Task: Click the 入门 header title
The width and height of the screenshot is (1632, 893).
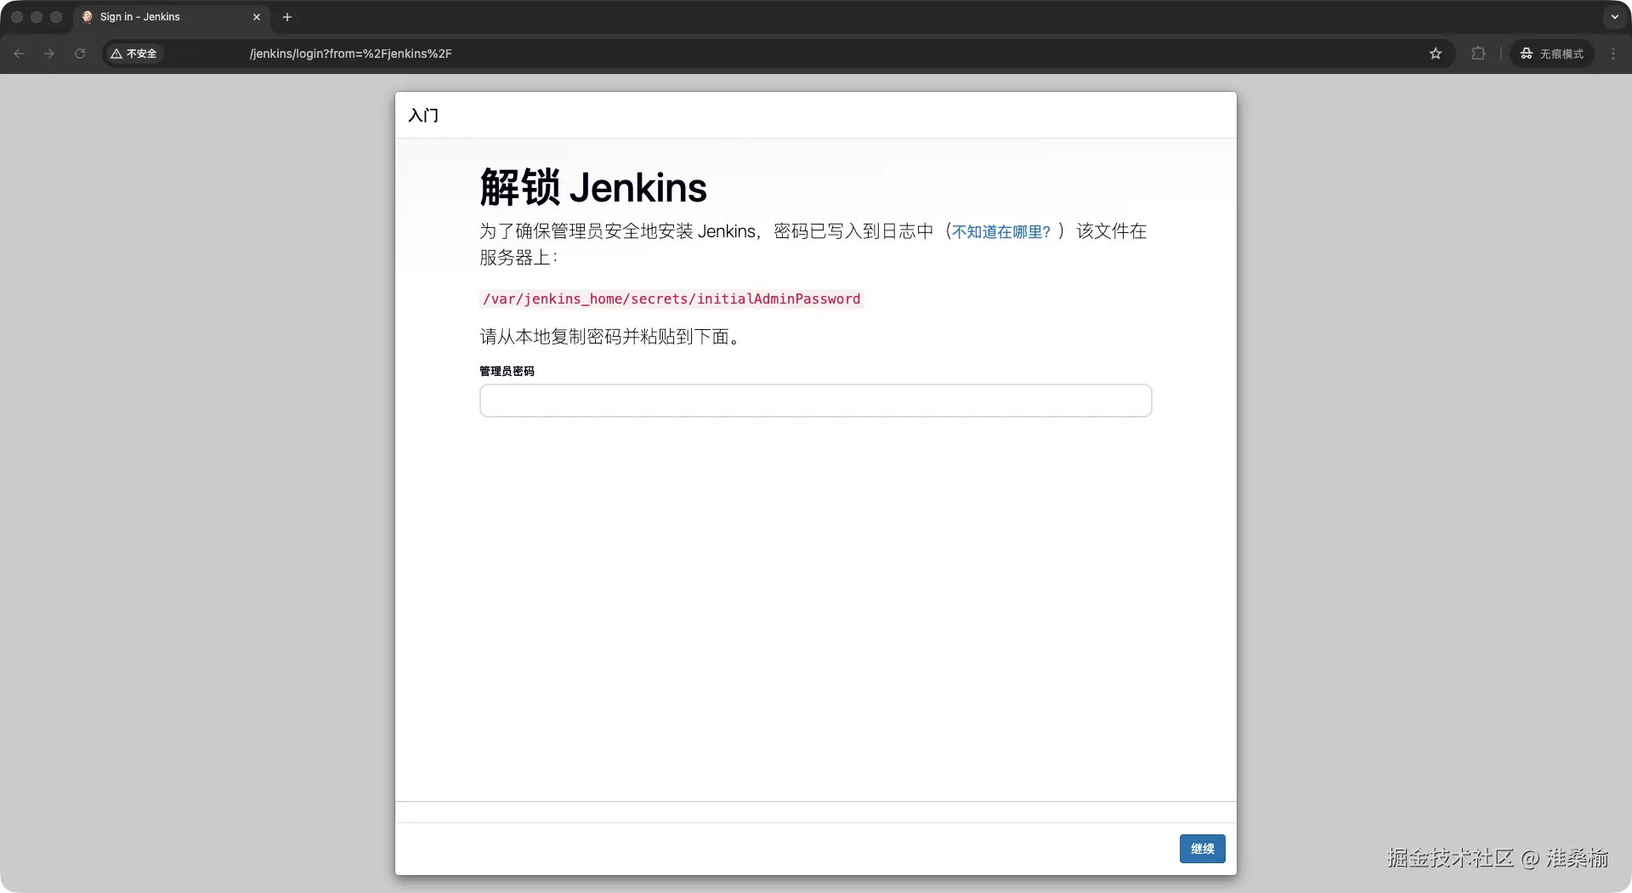Action: 423,115
